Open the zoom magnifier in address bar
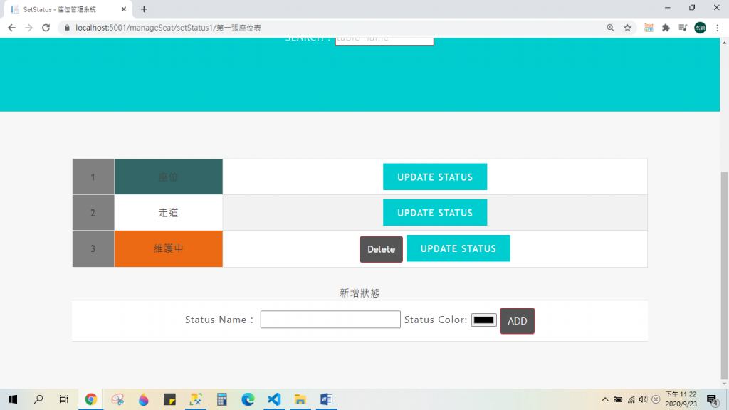 (x=610, y=28)
